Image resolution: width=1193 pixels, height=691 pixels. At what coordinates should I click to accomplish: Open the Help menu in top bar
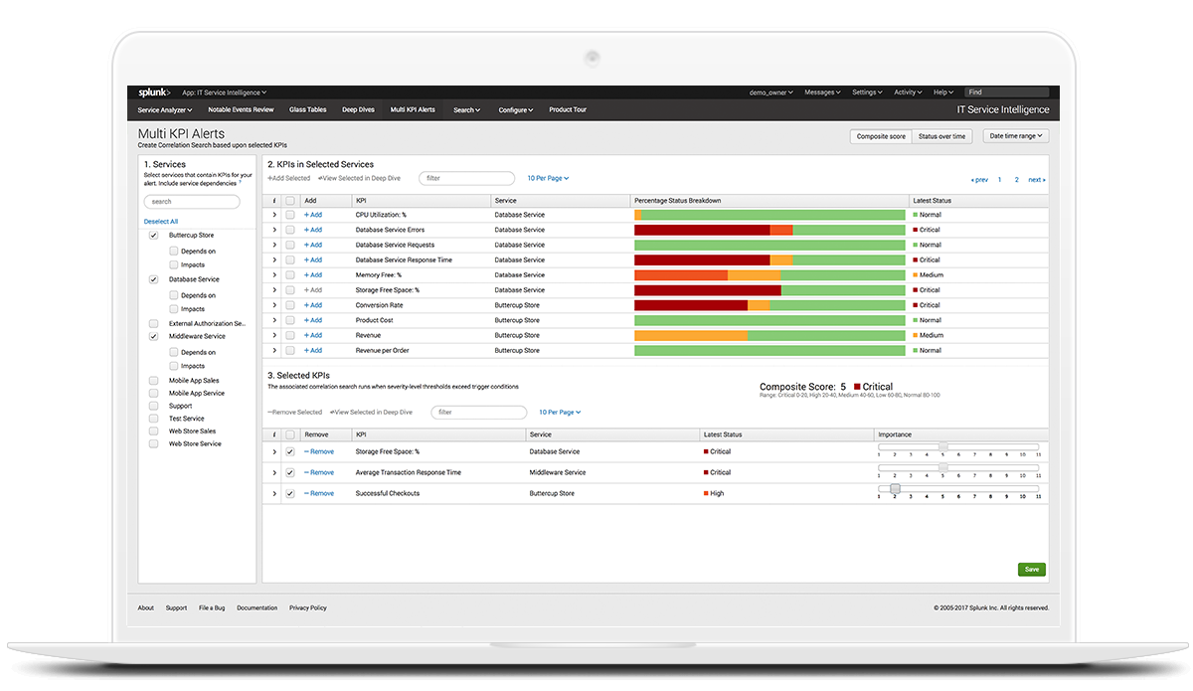[x=943, y=92]
